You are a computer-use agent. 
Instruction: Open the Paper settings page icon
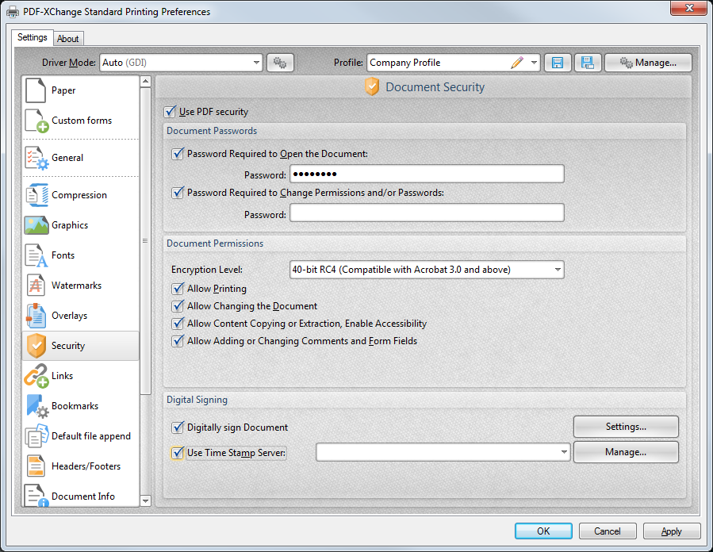click(x=36, y=90)
